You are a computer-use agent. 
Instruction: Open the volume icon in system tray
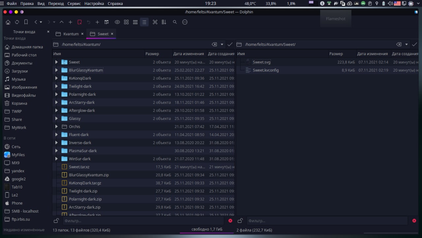pyautogui.click(x=390, y=4)
